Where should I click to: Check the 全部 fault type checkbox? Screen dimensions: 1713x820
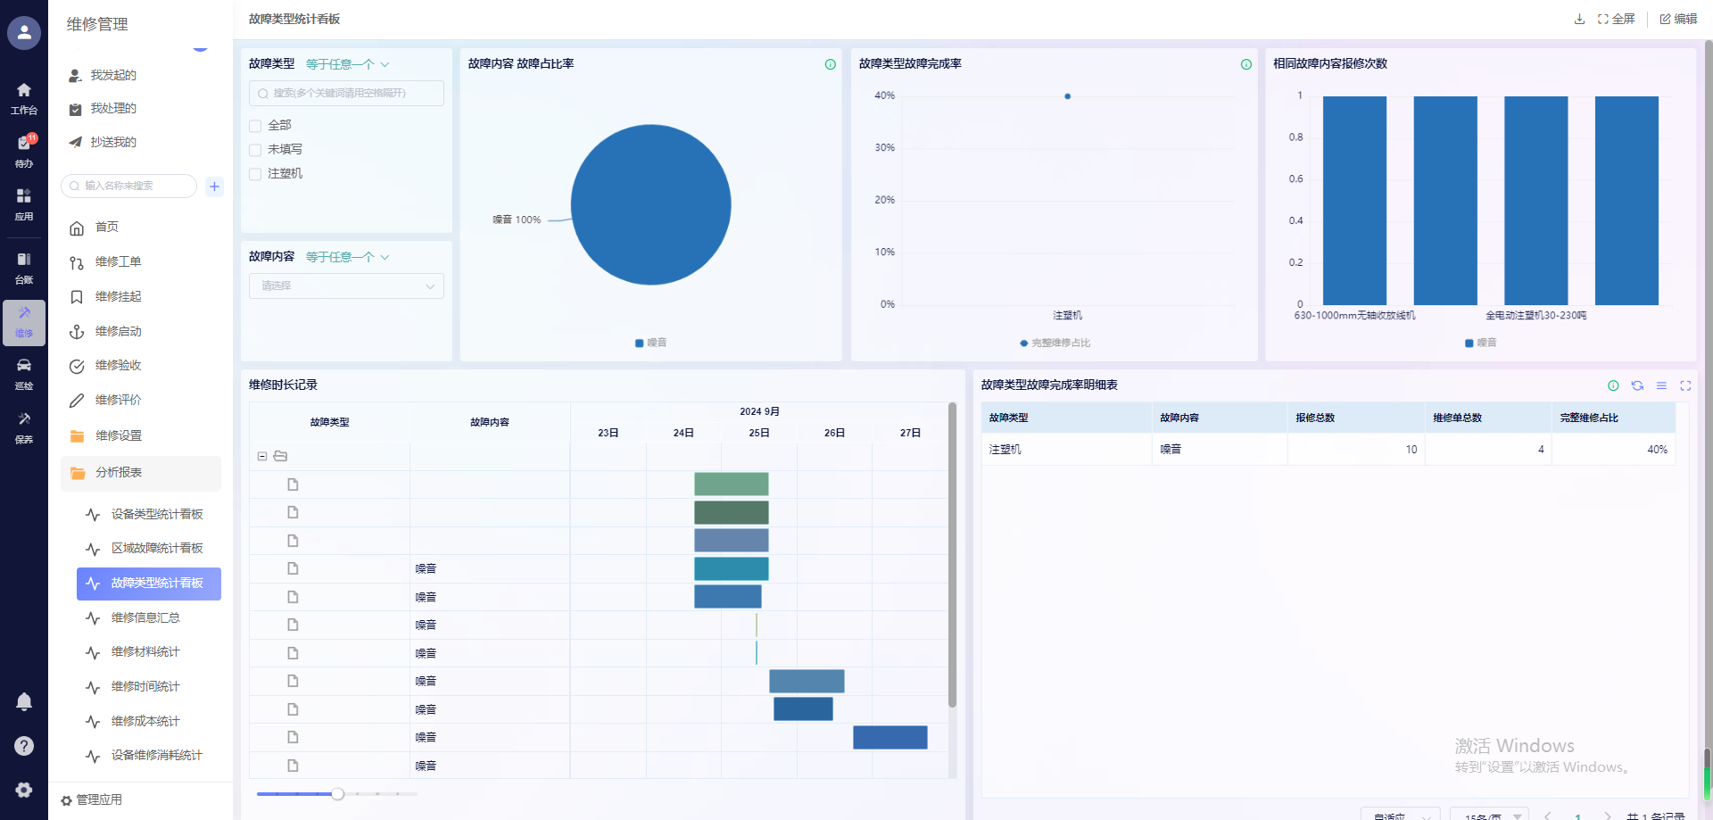point(256,126)
